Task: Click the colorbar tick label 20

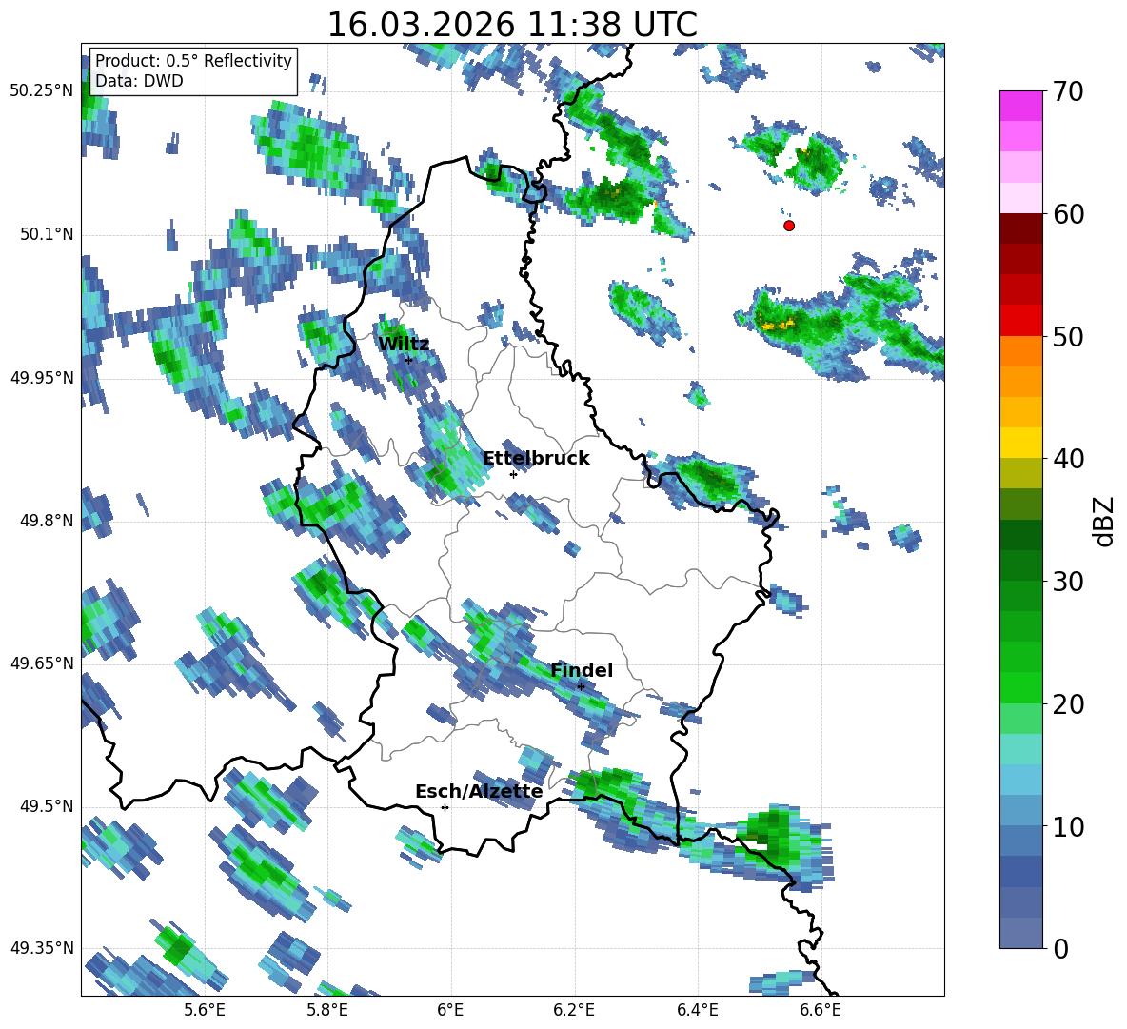Action: (x=1068, y=704)
